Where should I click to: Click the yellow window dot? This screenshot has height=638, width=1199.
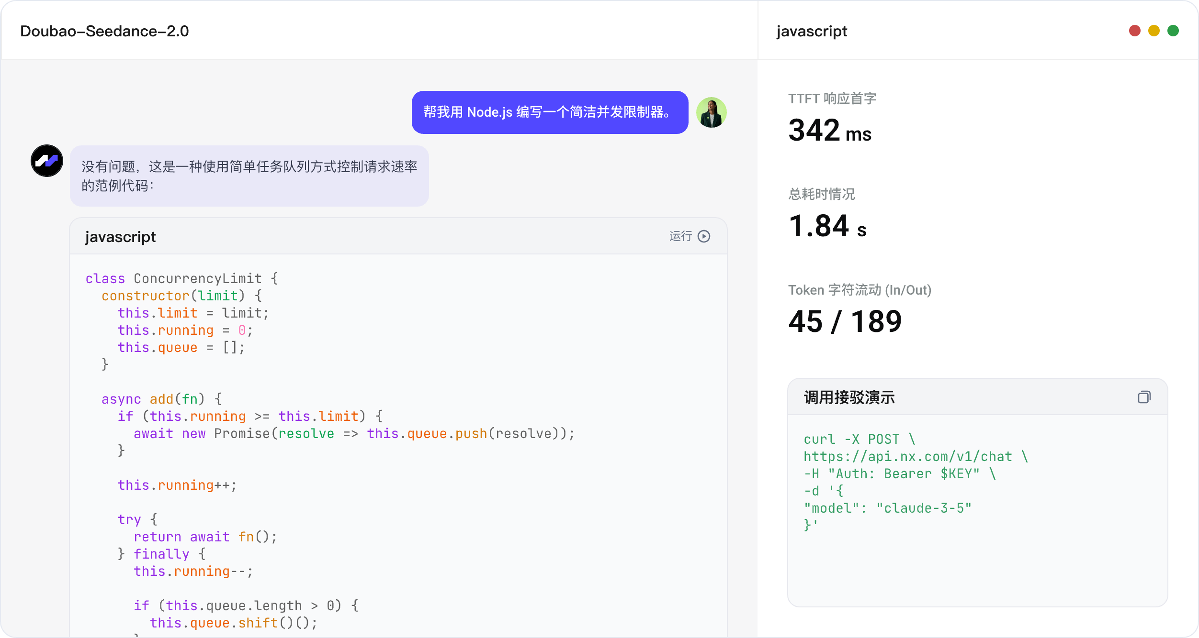pyautogui.click(x=1154, y=31)
